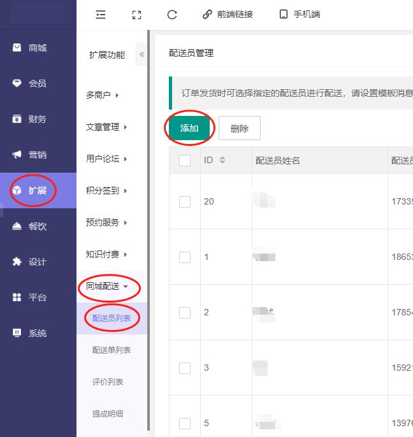Screen dimensions: 413x437
Task: Toggle the select-all checkbox in table header
Action: coord(185,161)
